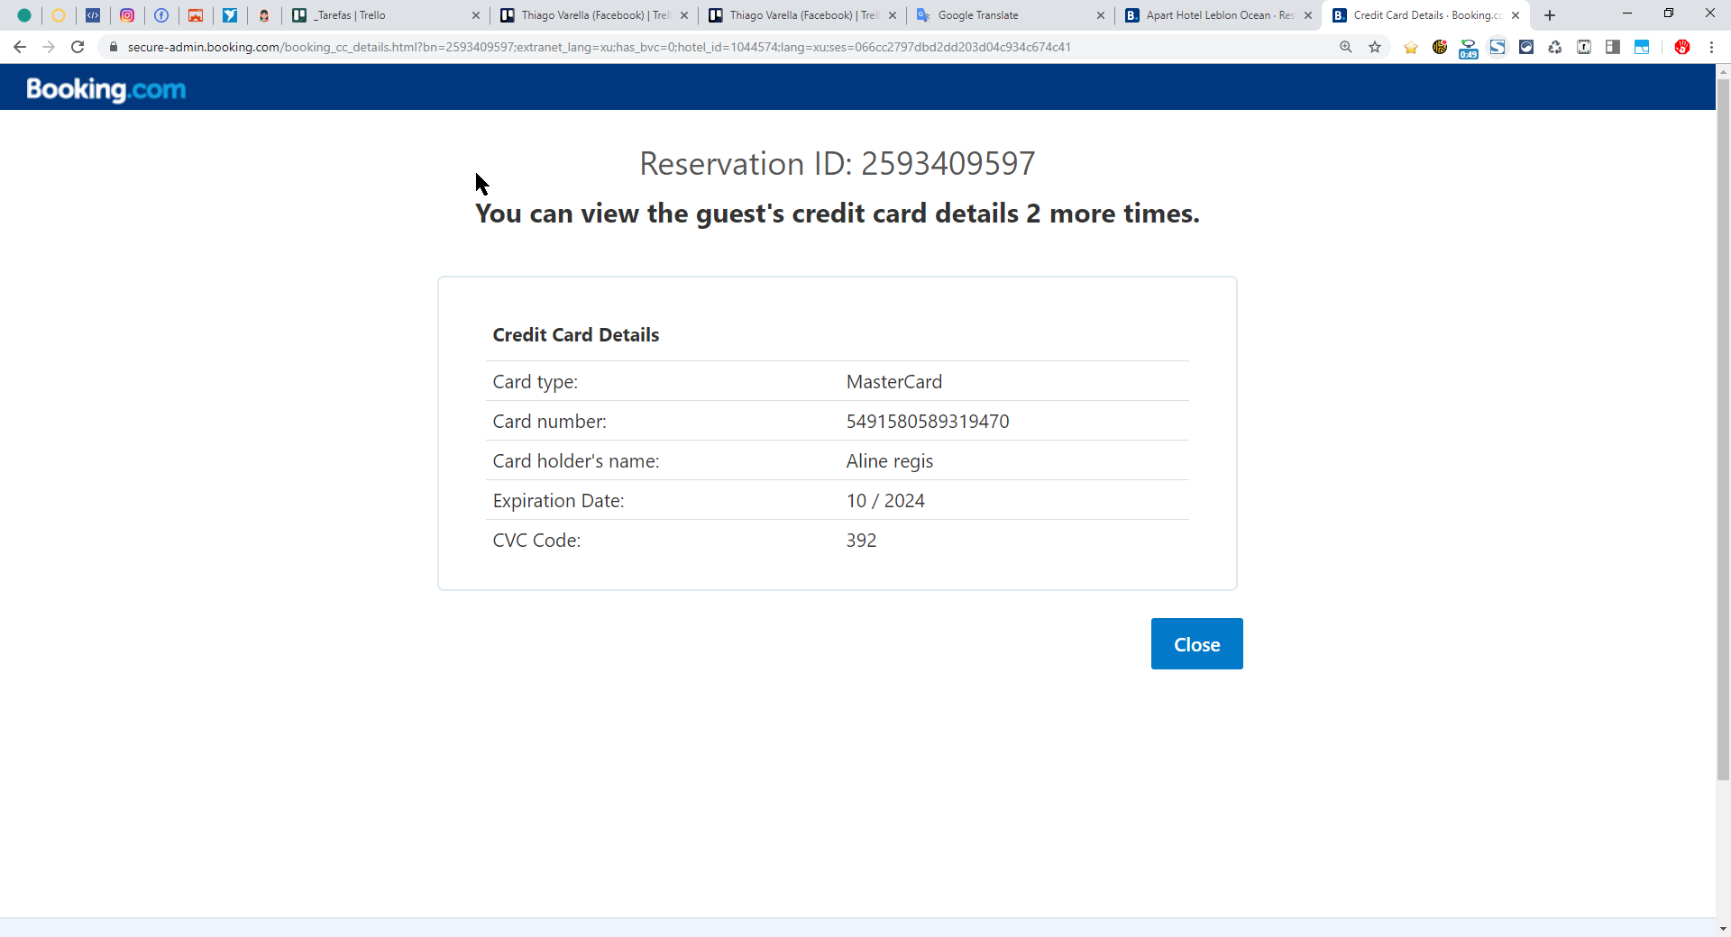
Task: Open the pinned blue bird-icon tab
Action: (x=230, y=15)
